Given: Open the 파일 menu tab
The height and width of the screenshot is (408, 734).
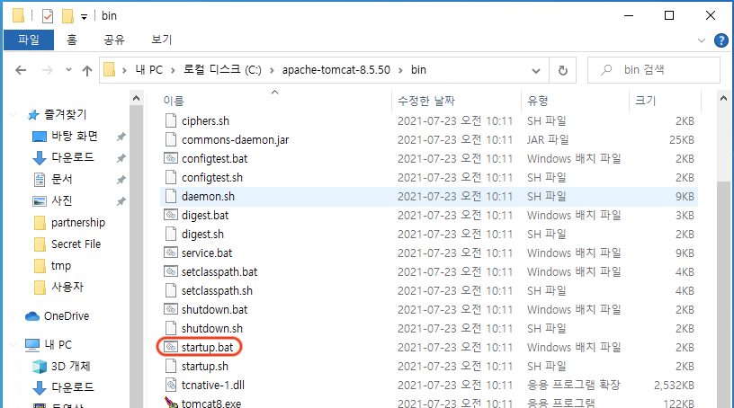Looking at the screenshot, I should click(x=29, y=40).
